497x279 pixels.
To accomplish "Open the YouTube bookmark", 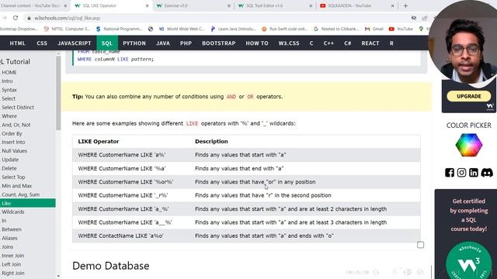I will [401, 29].
